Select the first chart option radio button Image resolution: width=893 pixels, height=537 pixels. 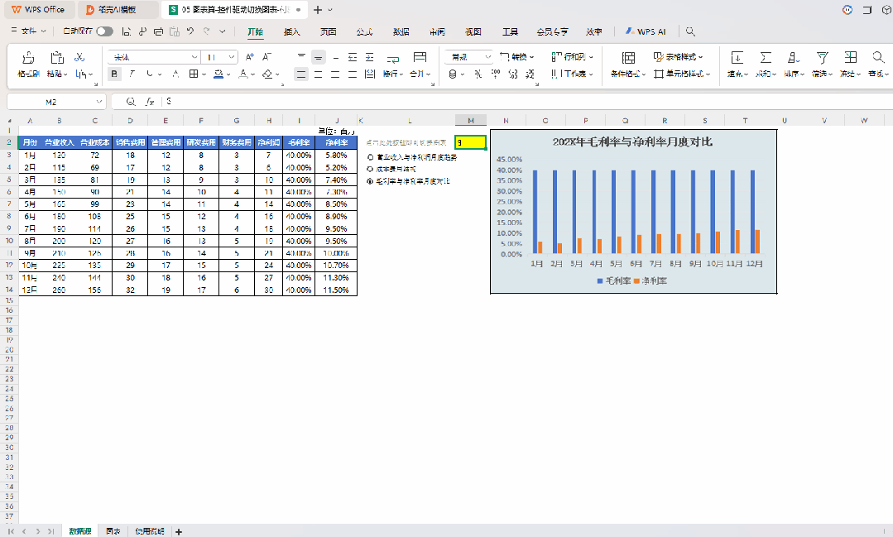[x=370, y=157]
